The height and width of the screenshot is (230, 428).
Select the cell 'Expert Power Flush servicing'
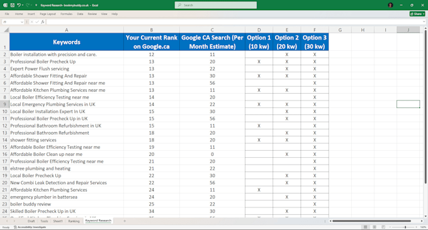67,68
